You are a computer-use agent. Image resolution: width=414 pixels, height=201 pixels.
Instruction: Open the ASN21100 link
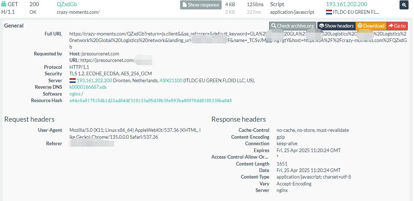(x=171, y=80)
